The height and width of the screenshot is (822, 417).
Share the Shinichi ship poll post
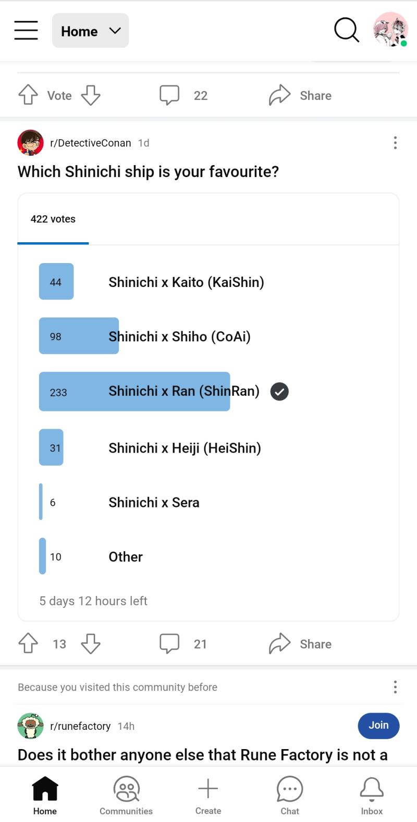300,643
